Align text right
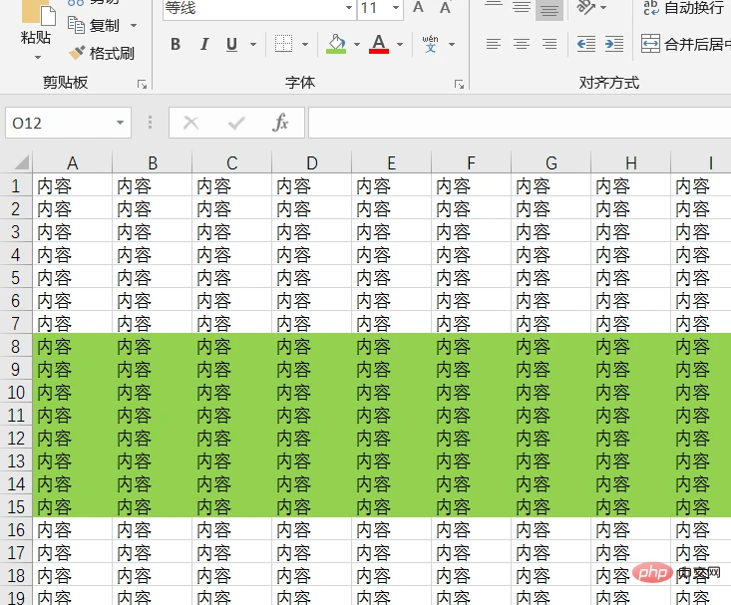The height and width of the screenshot is (605, 731). [549, 44]
